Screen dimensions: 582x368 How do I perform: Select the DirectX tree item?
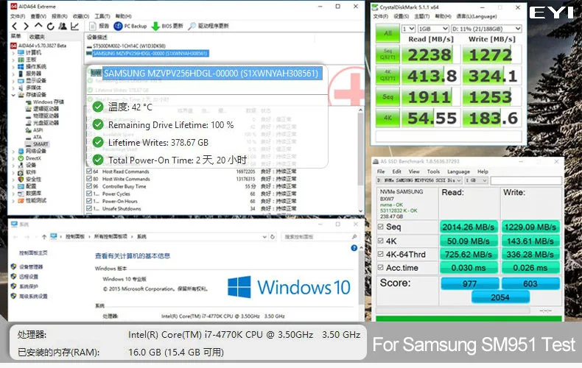click(x=29, y=158)
